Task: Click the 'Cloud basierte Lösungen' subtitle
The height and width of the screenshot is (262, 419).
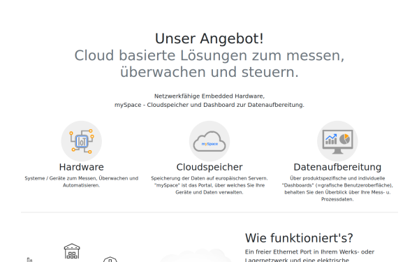Action: [209, 64]
